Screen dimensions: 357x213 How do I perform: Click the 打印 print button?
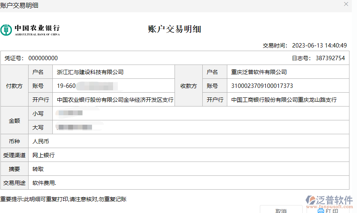coord(327,210)
